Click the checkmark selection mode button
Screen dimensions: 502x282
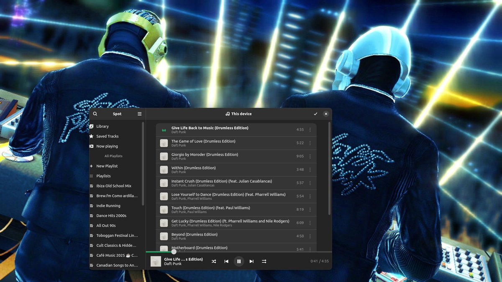tap(315, 114)
